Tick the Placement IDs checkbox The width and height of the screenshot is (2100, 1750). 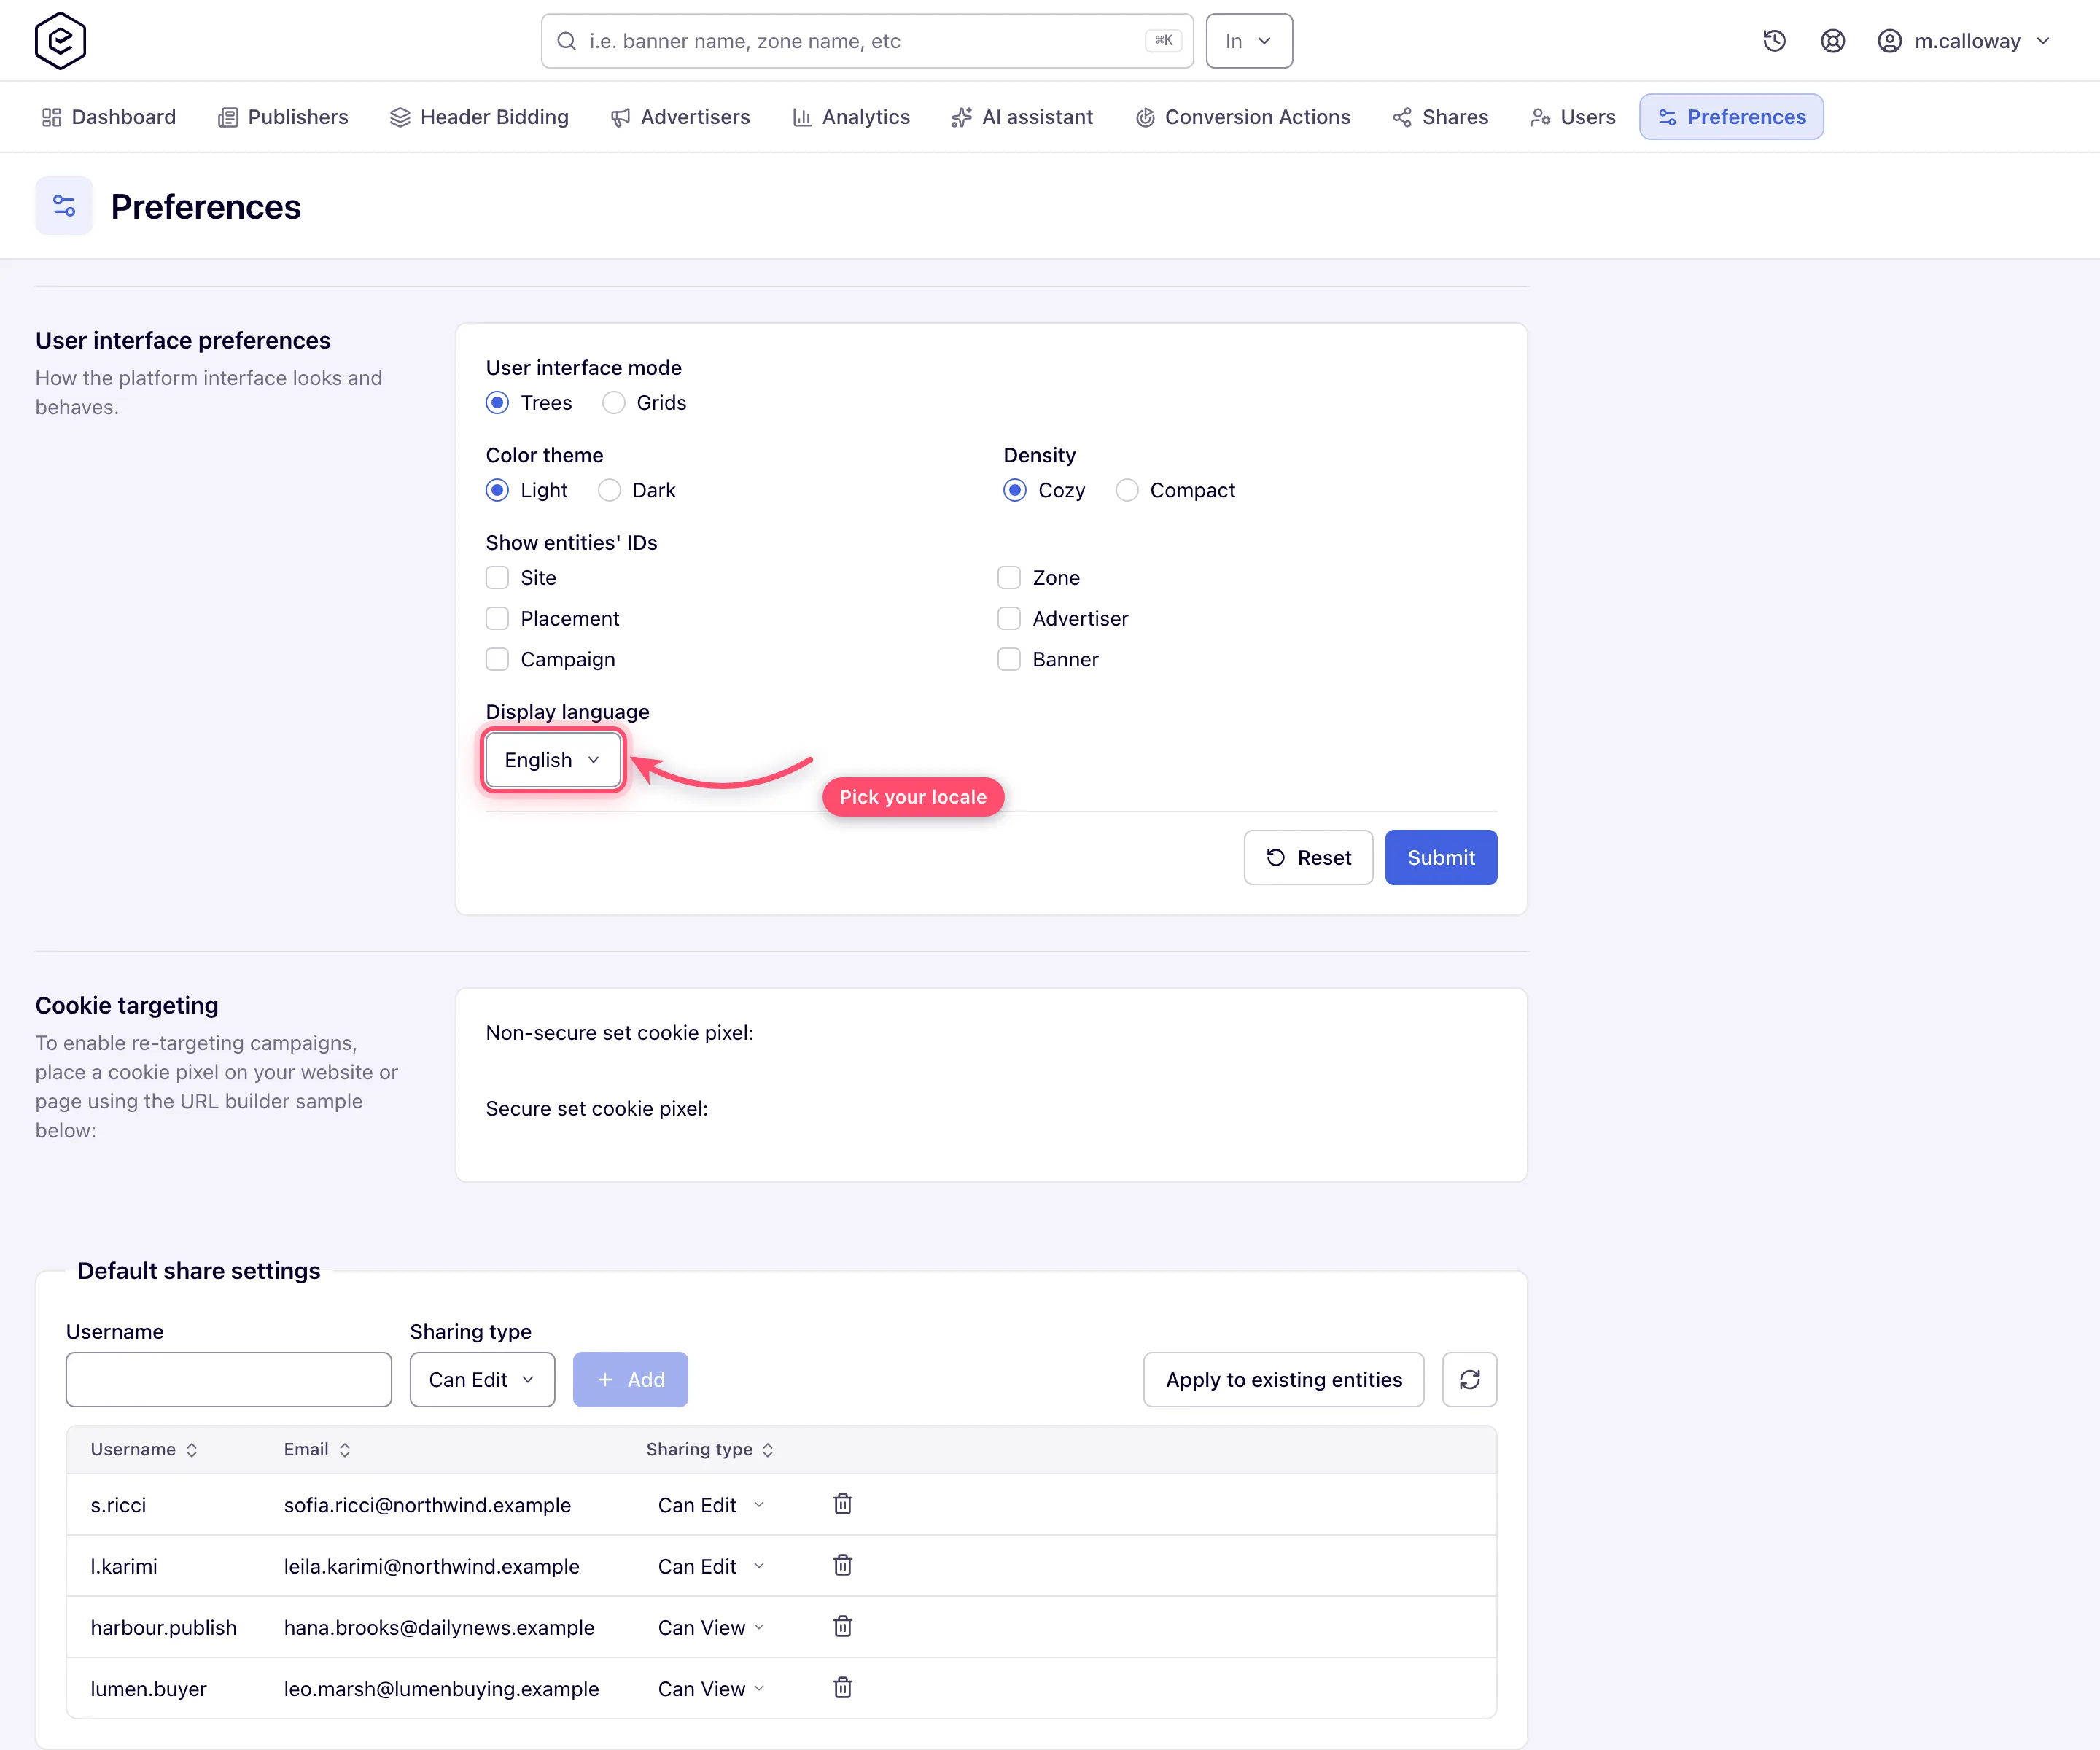pyautogui.click(x=497, y=619)
